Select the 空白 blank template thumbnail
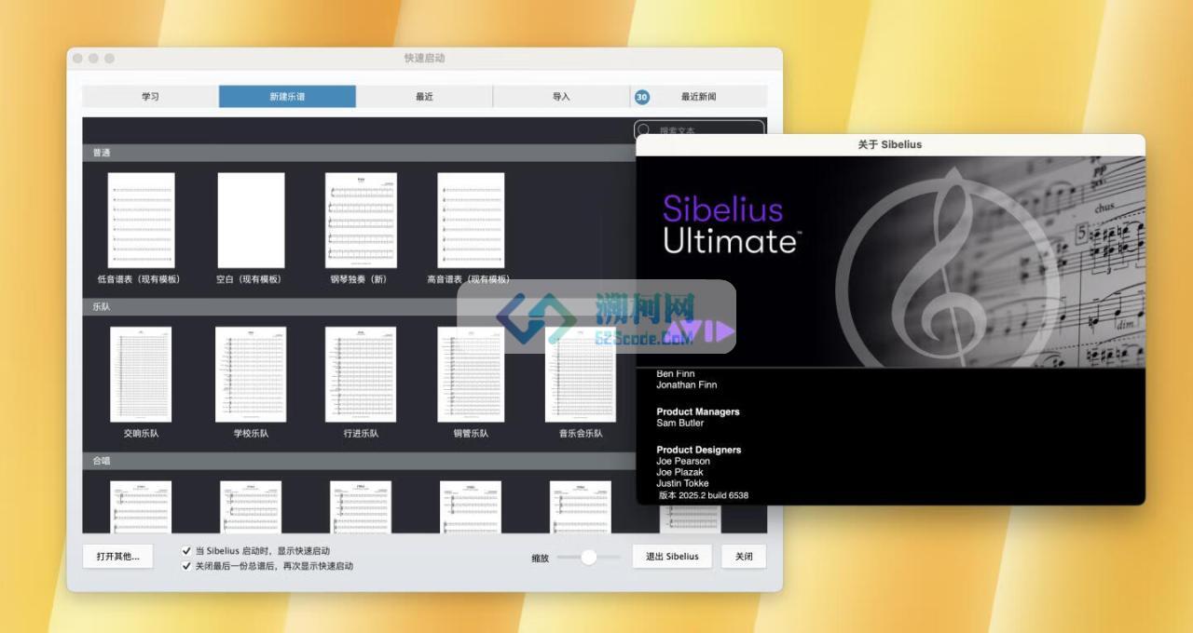This screenshot has width=1193, height=633. [251, 220]
